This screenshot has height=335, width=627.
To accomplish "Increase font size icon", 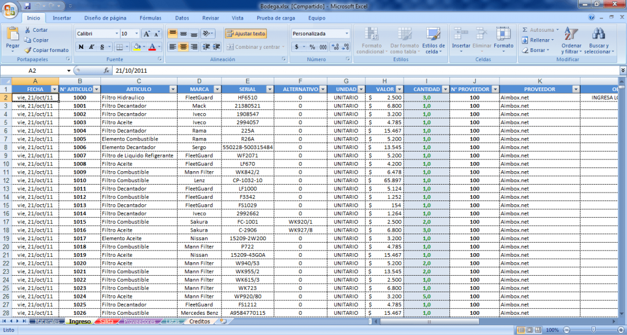I will (x=147, y=34).
